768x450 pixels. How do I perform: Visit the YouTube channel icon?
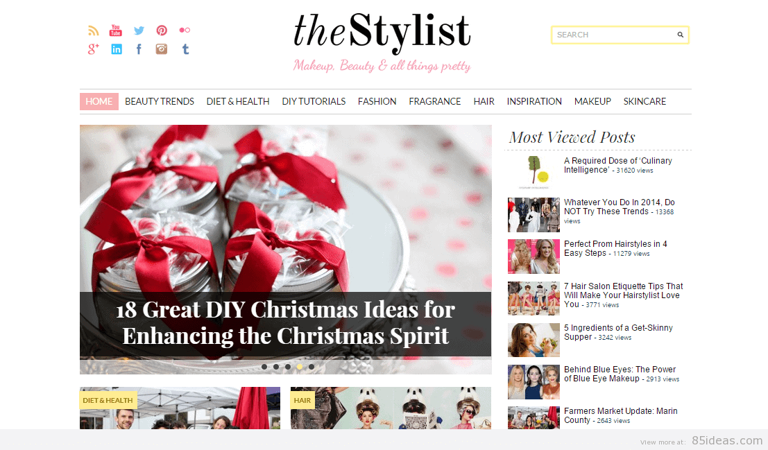[116, 31]
